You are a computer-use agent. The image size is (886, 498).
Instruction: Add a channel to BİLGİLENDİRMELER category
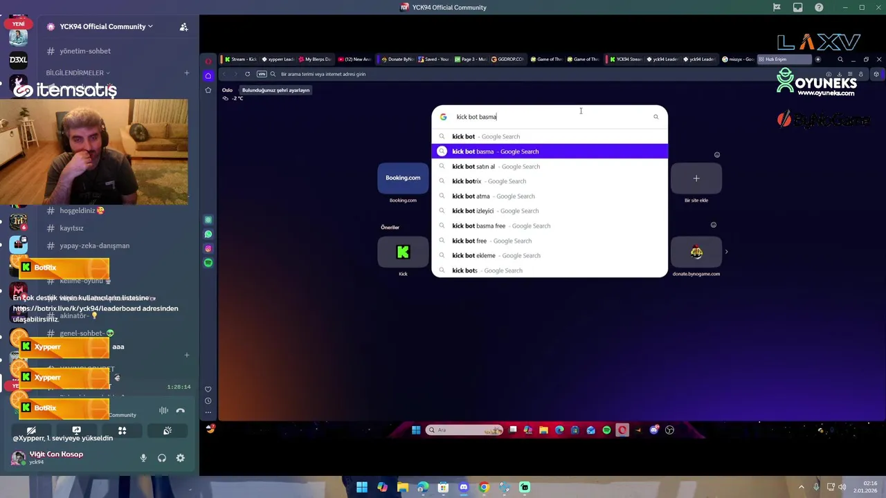pos(186,73)
